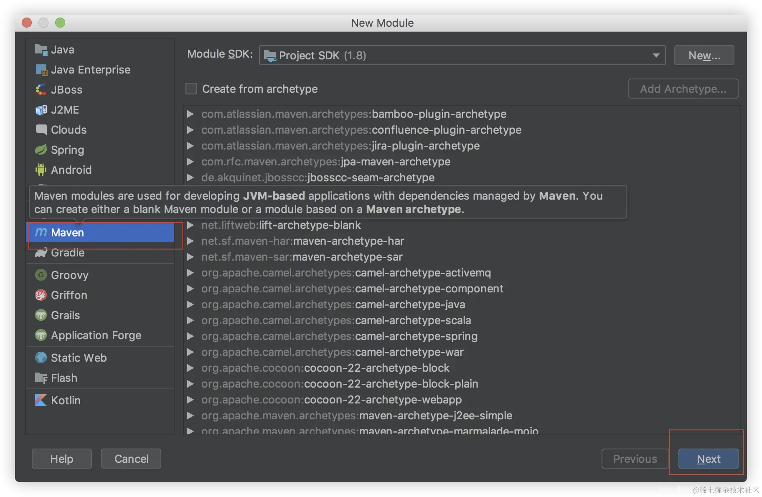
Task: Select camel-archetype-component row text
Action: coord(352,289)
